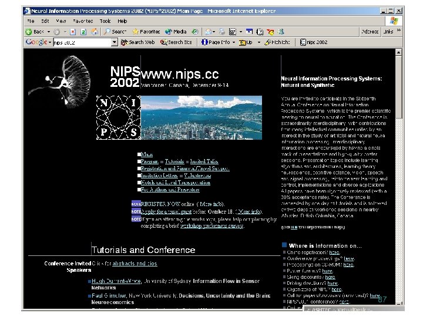Open the Back button history dropdown arrow

click(x=49, y=32)
